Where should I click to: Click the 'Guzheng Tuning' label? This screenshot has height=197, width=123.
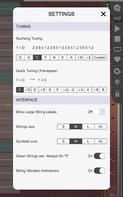29,39
